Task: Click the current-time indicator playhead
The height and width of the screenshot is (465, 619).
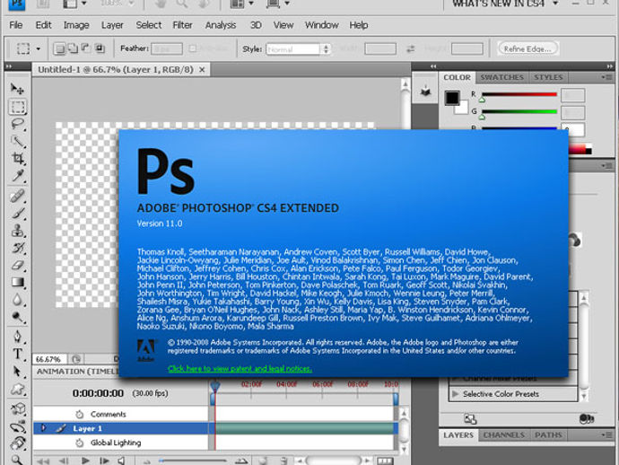Action: pyautogui.click(x=214, y=386)
